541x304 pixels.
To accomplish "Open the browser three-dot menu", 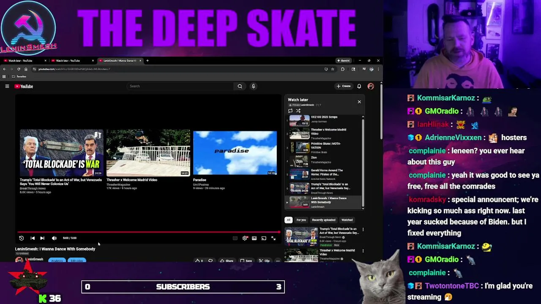I will point(378,69).
